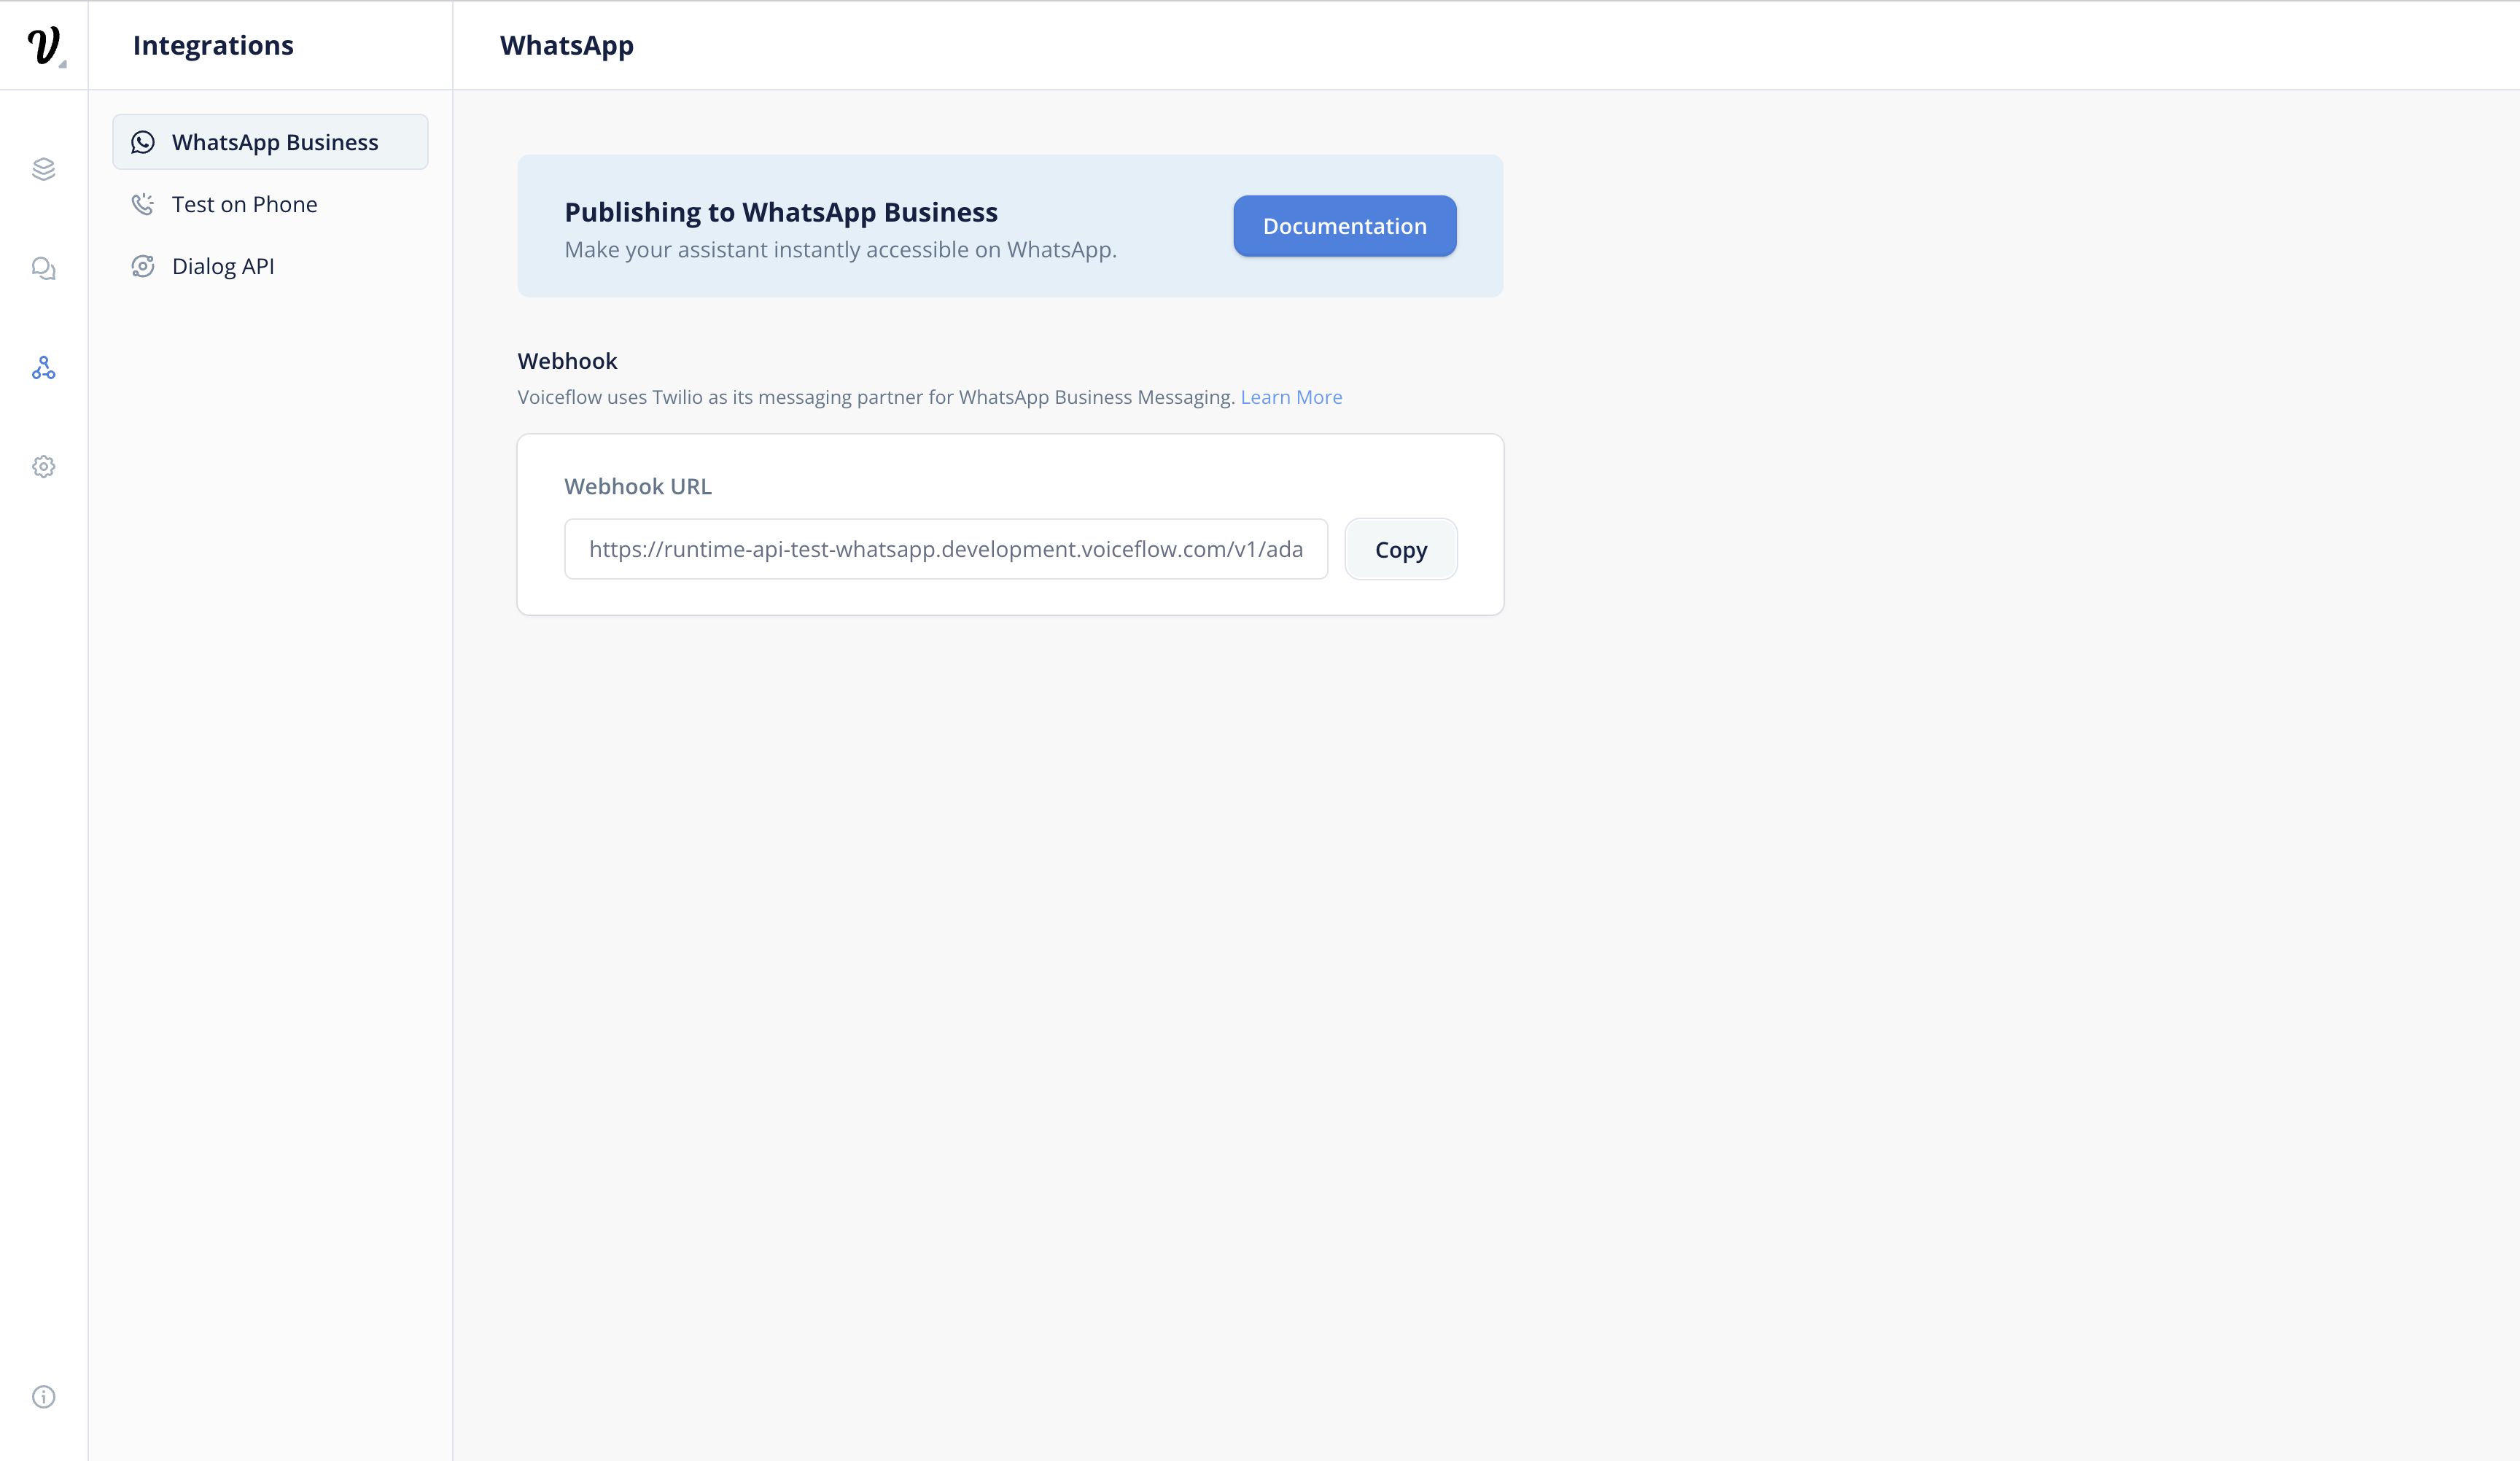Select the WhatsApp Business menu label

pyautogui.click(x=275, y=142)
